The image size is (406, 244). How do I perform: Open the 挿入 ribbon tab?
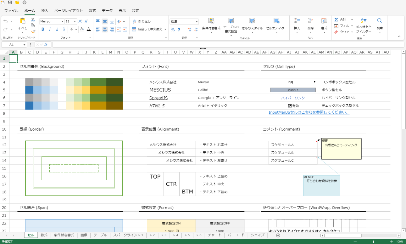point(45,11)
